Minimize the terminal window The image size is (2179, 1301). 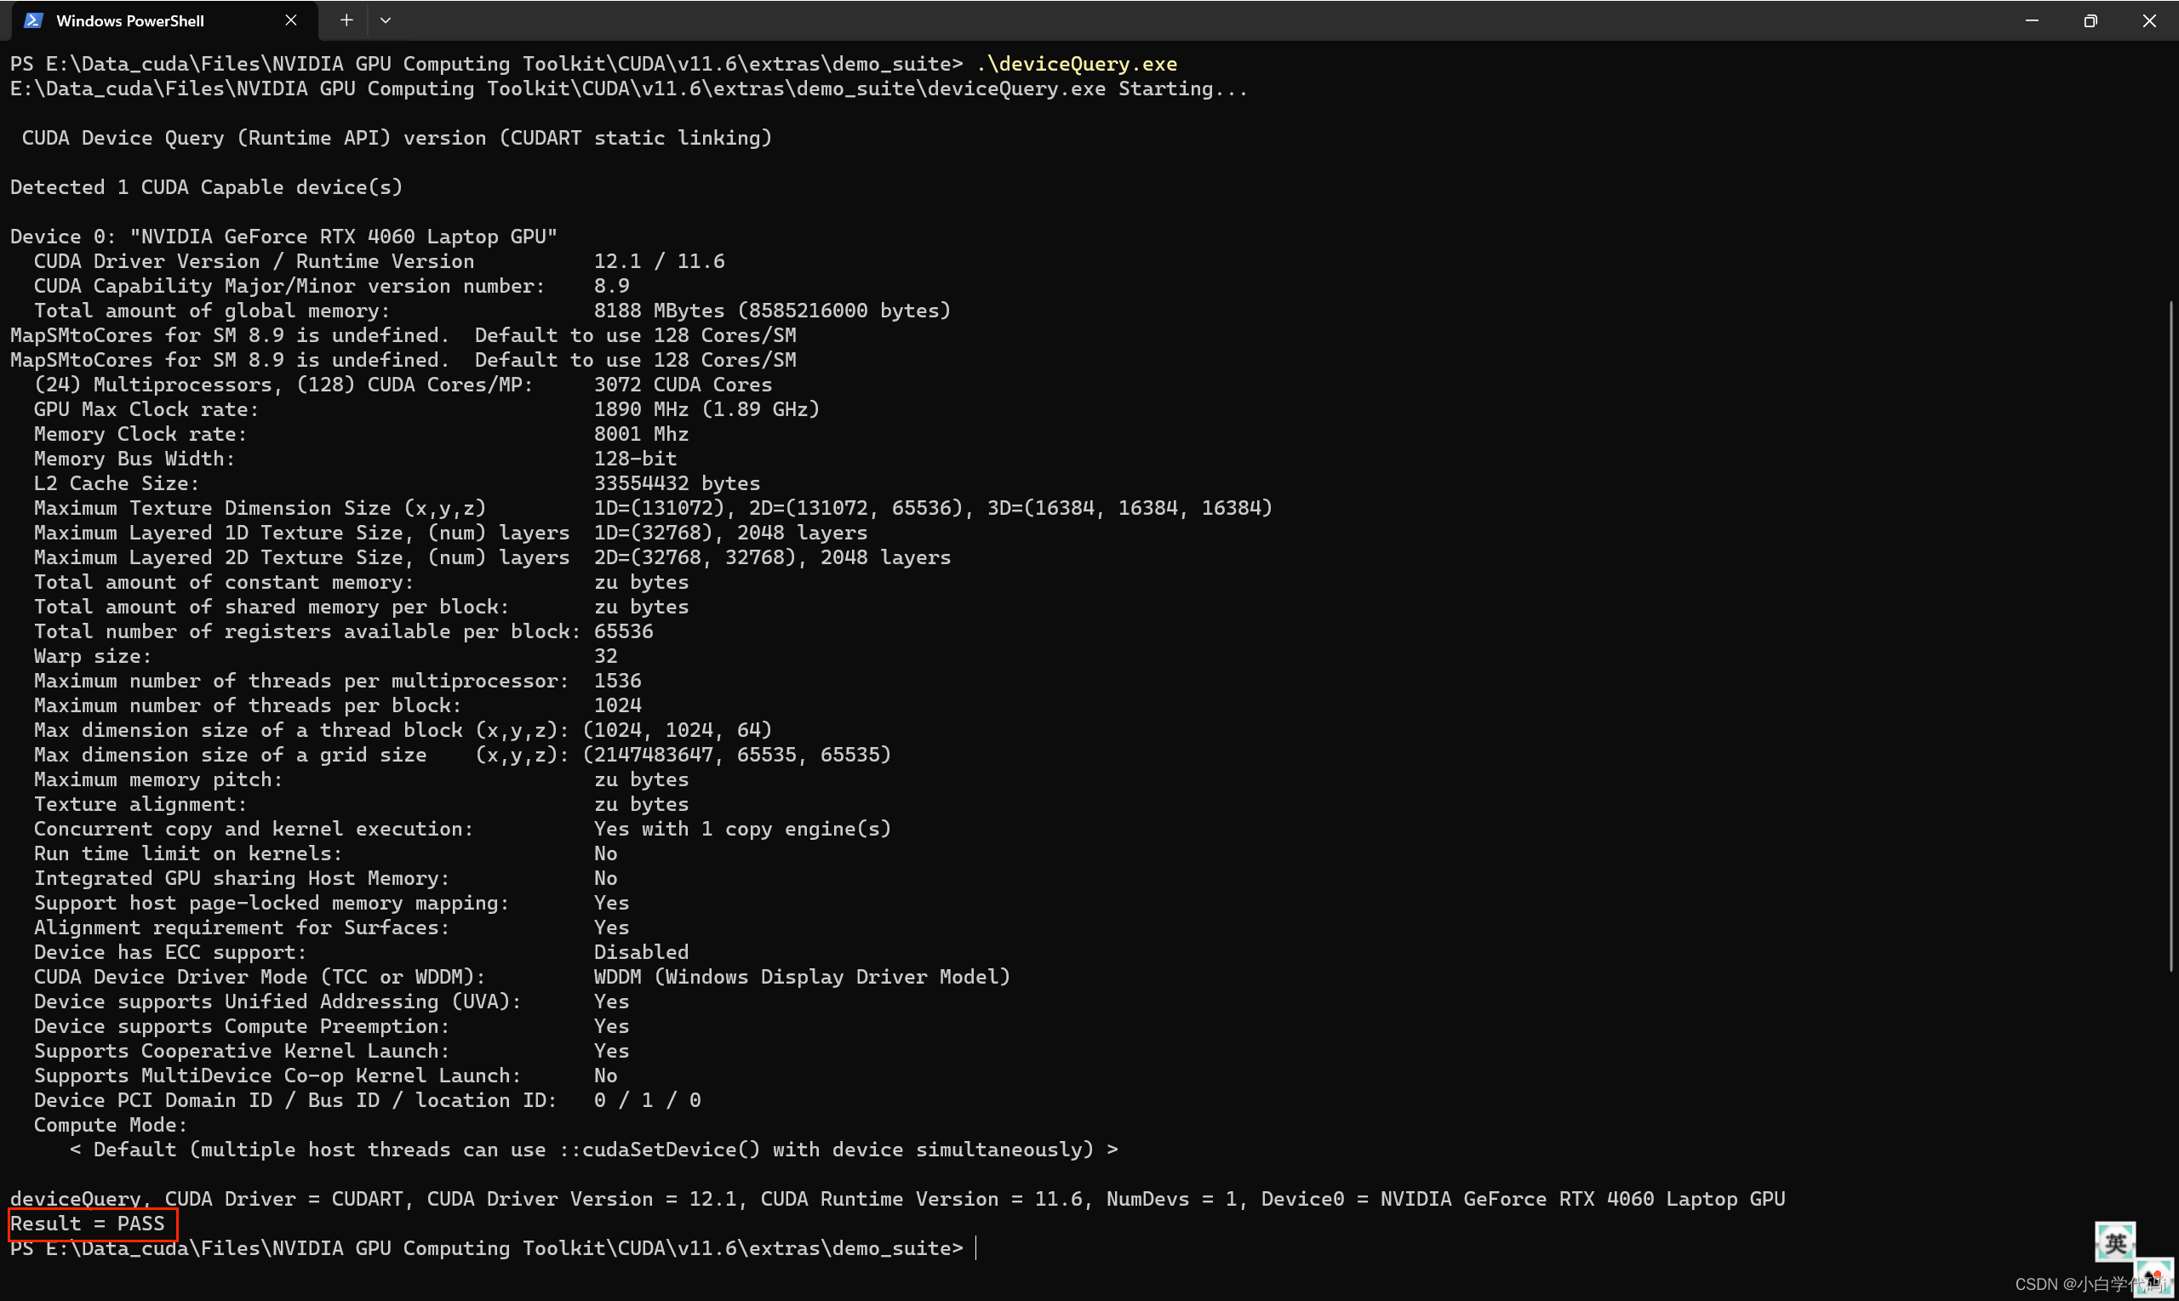[2032, 20]
